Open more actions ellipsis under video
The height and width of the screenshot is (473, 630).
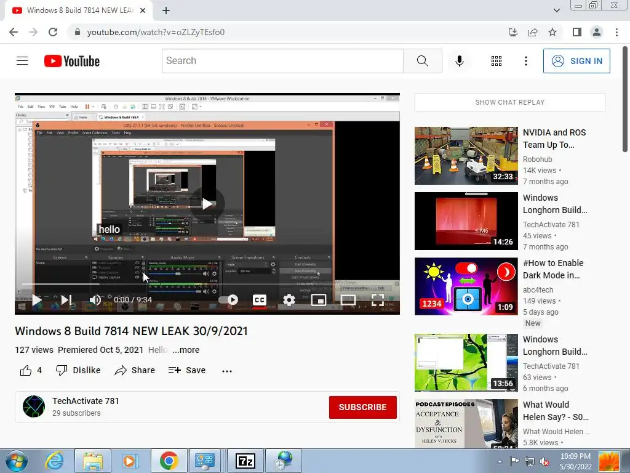pyautogui.click(x=227, y=371)
